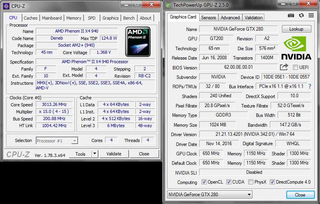Click the Shaders value 240 Unified

[x=221, y=96]
